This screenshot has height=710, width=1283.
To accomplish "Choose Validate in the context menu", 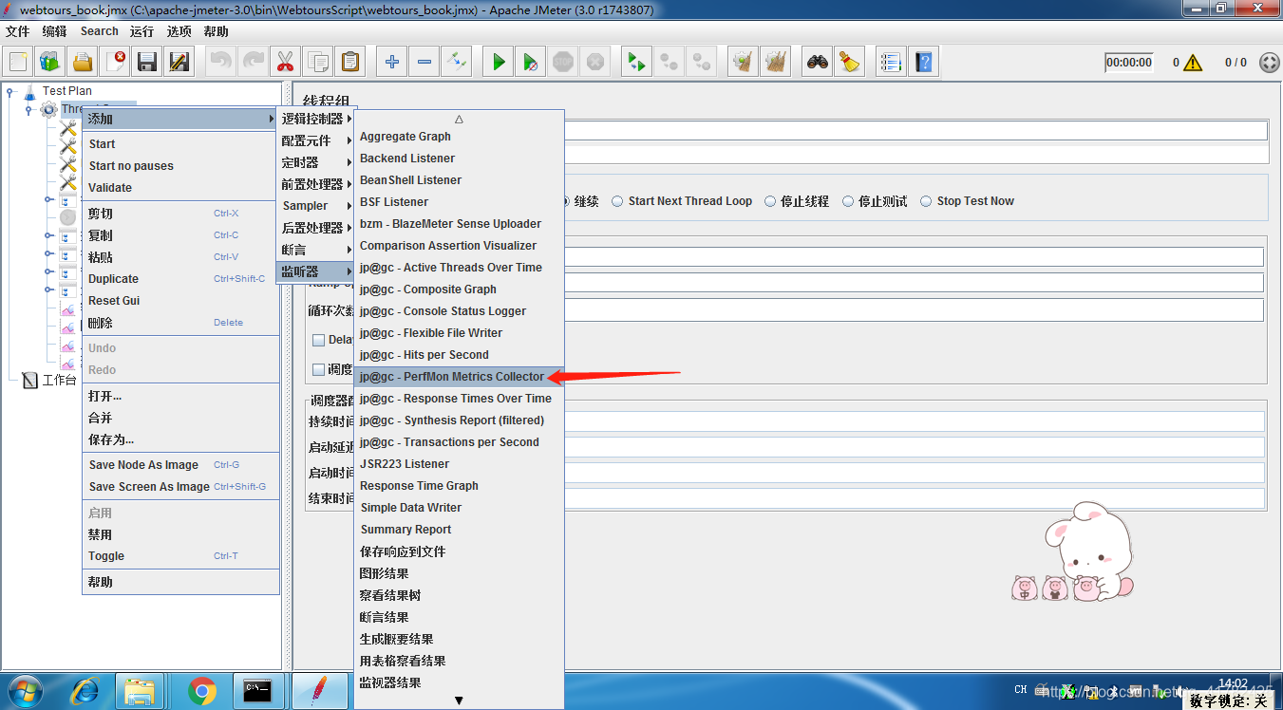I will click(x=180, y=188).
